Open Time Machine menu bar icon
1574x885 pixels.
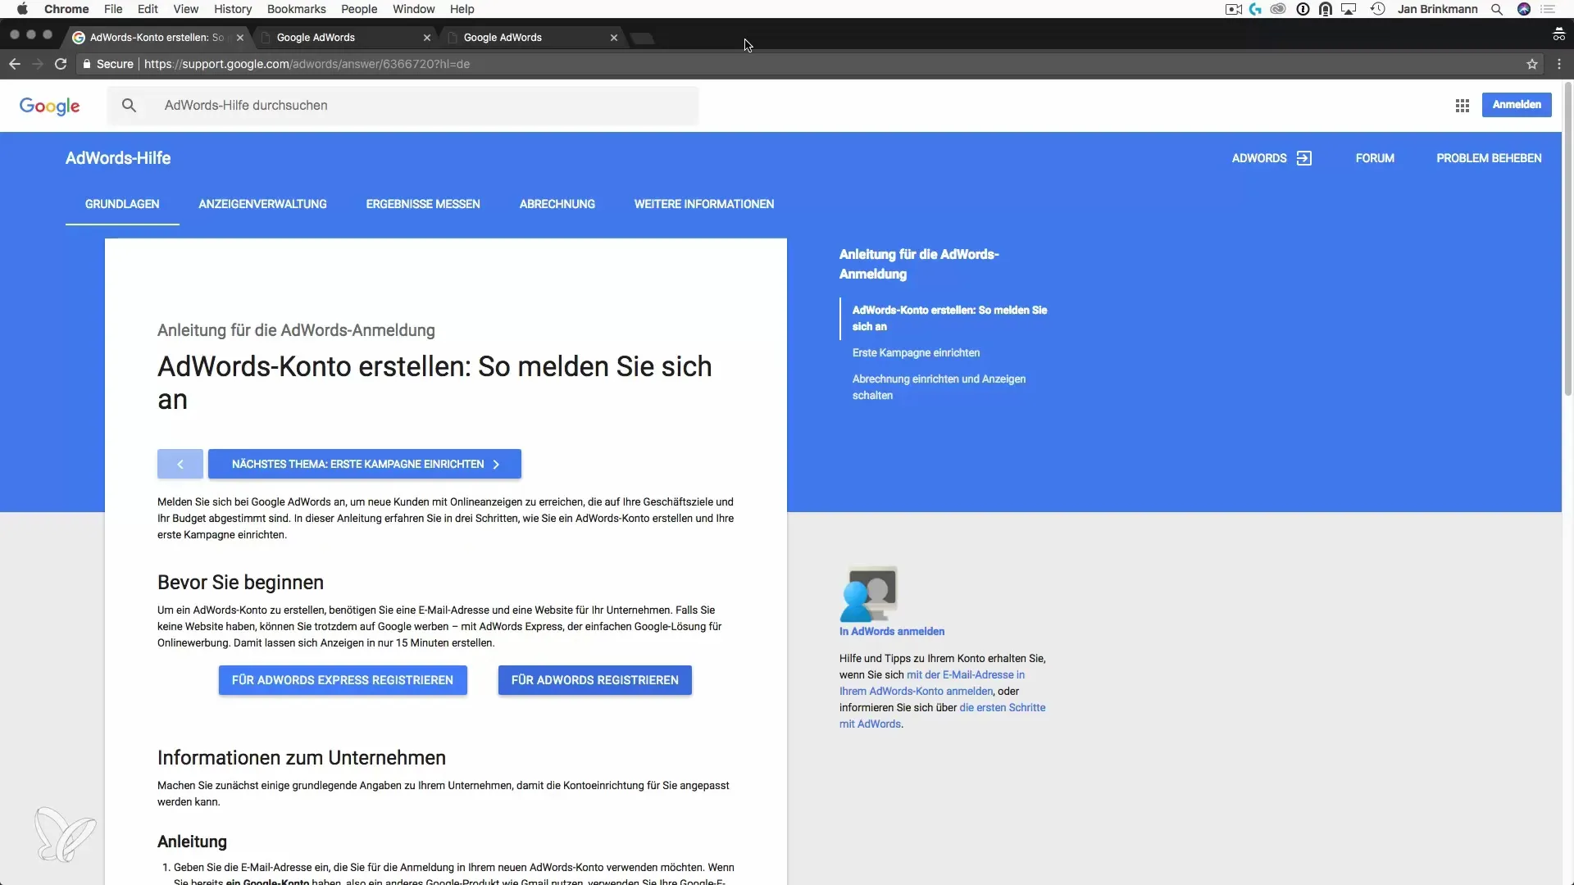(1378, 9)
